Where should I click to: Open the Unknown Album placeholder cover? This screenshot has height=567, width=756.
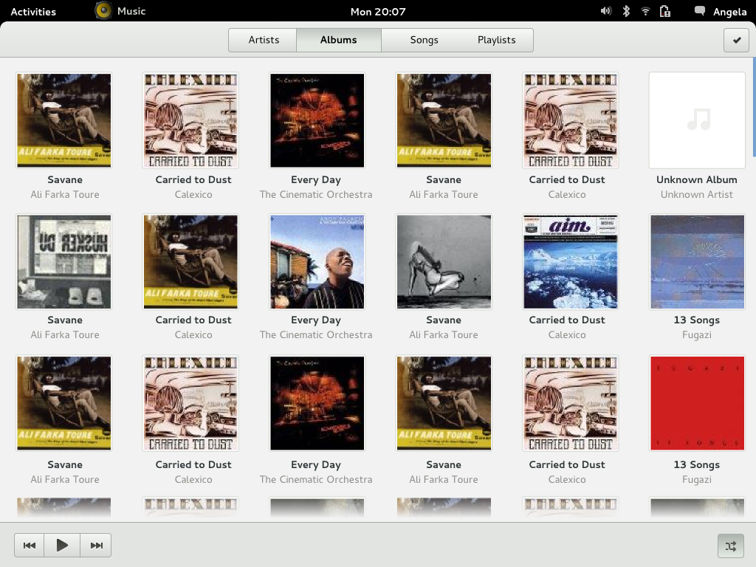pos(697,120)
